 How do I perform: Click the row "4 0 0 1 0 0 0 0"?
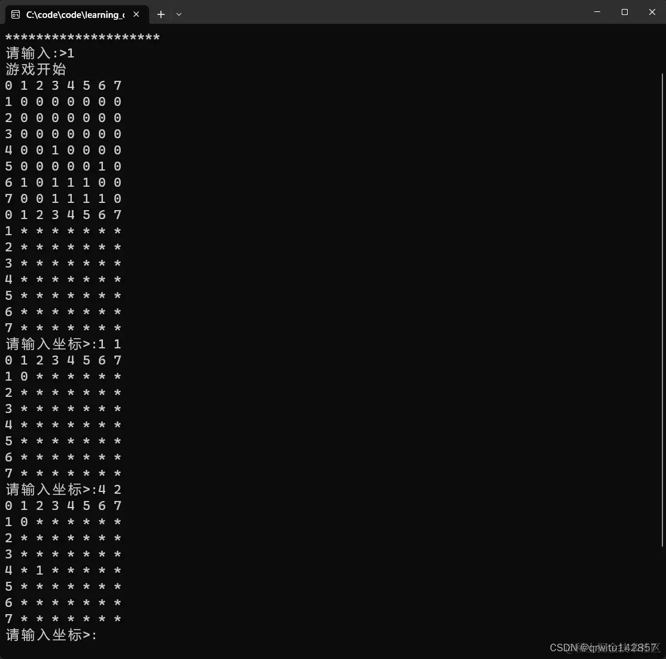click(63, 150)
